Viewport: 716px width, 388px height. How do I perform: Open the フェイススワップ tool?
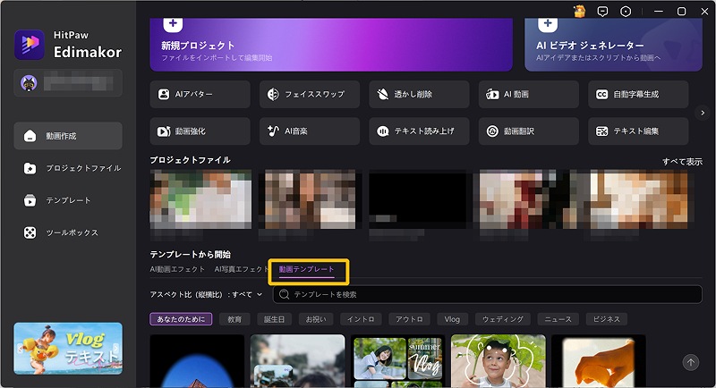(310, 95)
